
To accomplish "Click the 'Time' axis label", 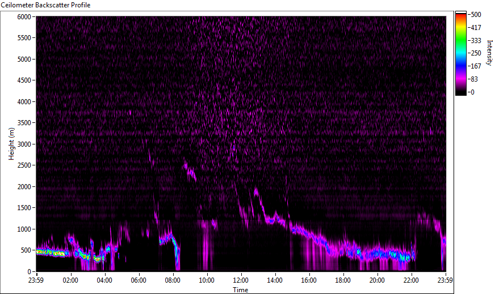I will (x=241, y=290).
